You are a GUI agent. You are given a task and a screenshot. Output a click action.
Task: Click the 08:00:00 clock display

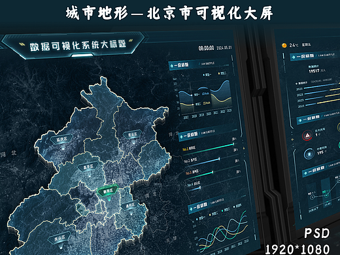point(206,48)
